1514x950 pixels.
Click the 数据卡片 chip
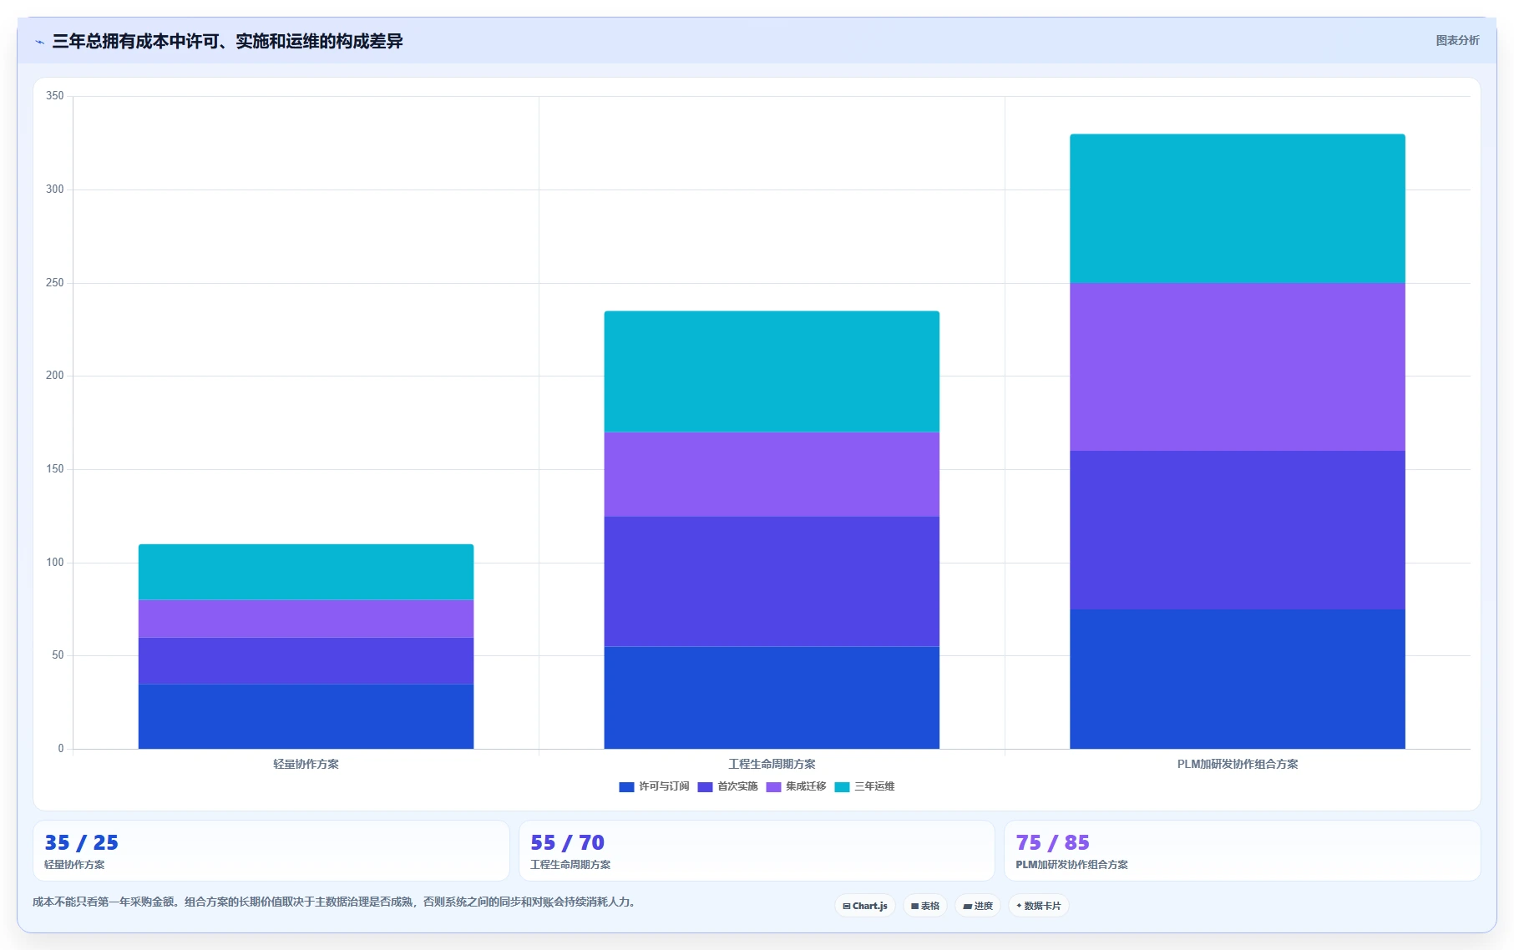[1039, 906]
